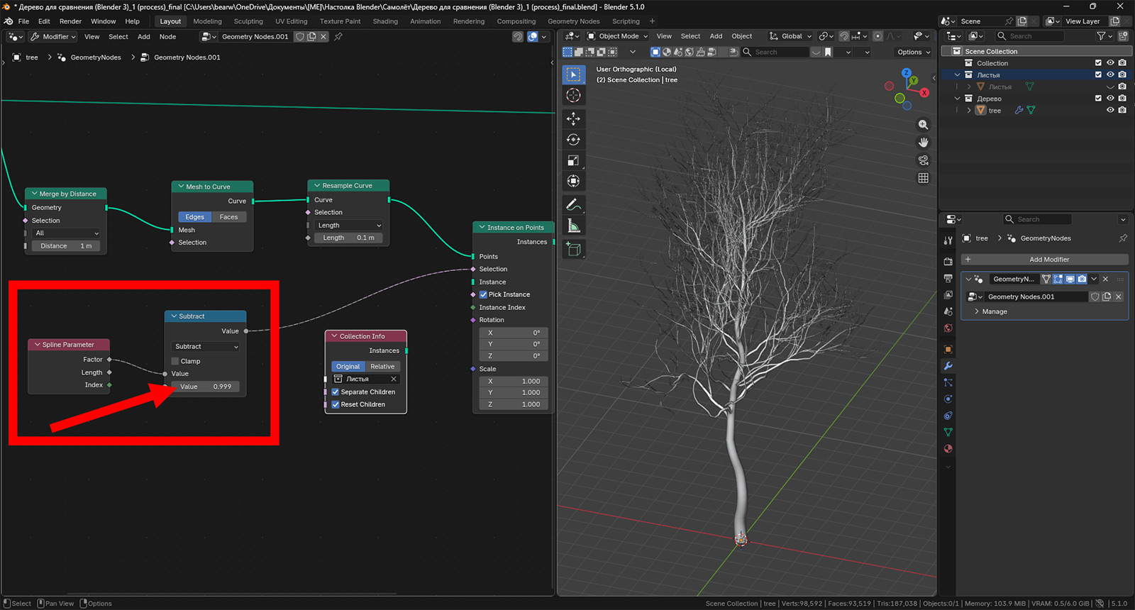Switch to the Shading workspace tab
This screenshot has height=610, width=1135.
tap(385, 21)
